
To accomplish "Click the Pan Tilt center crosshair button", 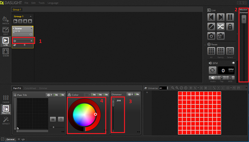I will (61, 119).
